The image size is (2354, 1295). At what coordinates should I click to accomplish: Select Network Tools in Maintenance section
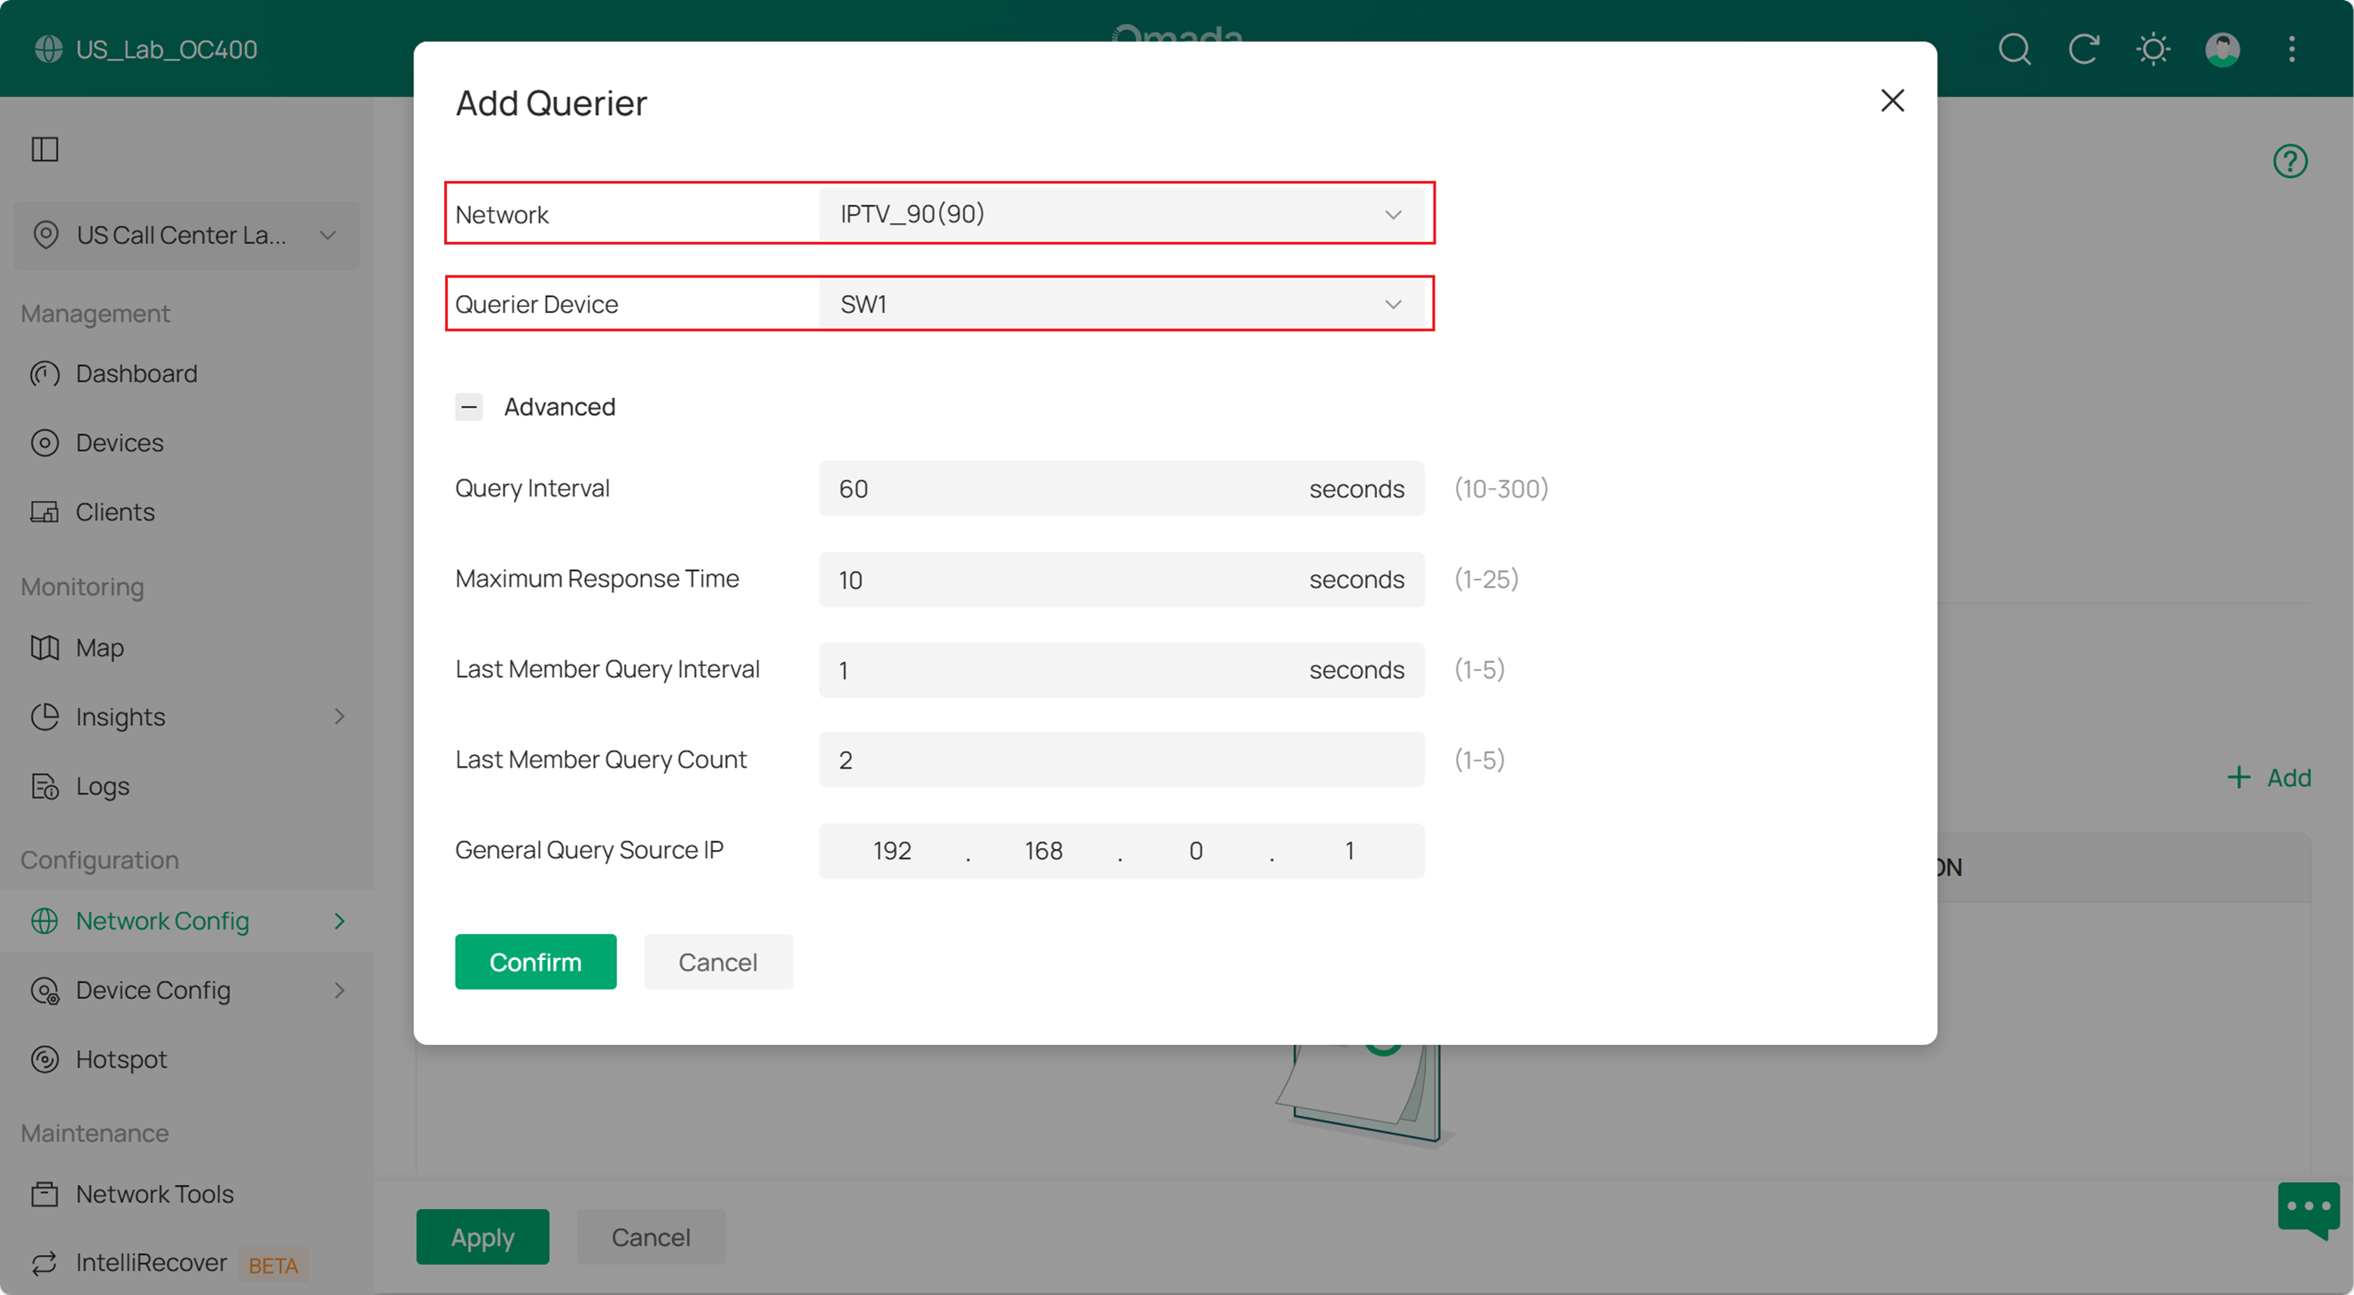click(153, 1194)
